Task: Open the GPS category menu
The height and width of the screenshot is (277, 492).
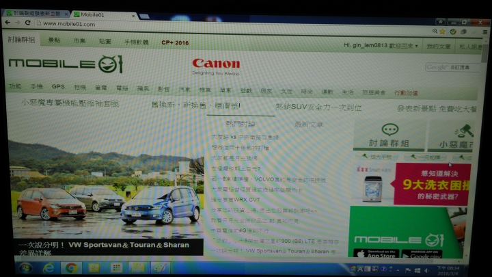Action: (58, 87)
